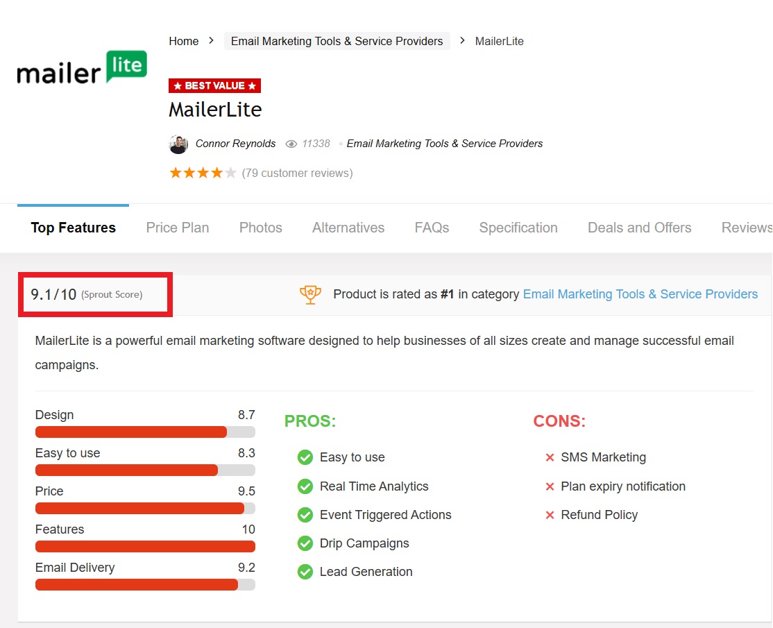Click red X beside Plan expiry notification
773x628 pixels.
click(x=550, y=486)
